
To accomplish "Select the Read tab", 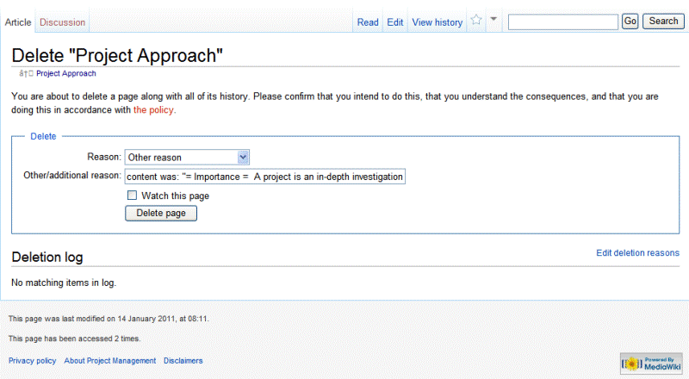I will 368,22.
